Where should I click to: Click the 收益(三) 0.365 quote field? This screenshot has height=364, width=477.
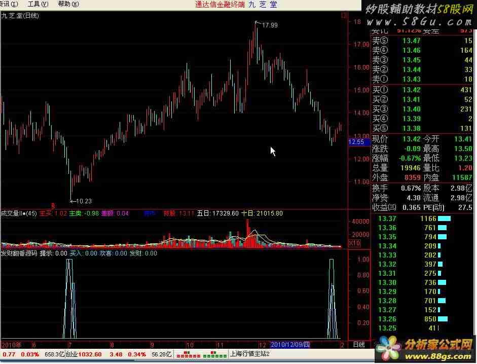(x=396, y=207)
